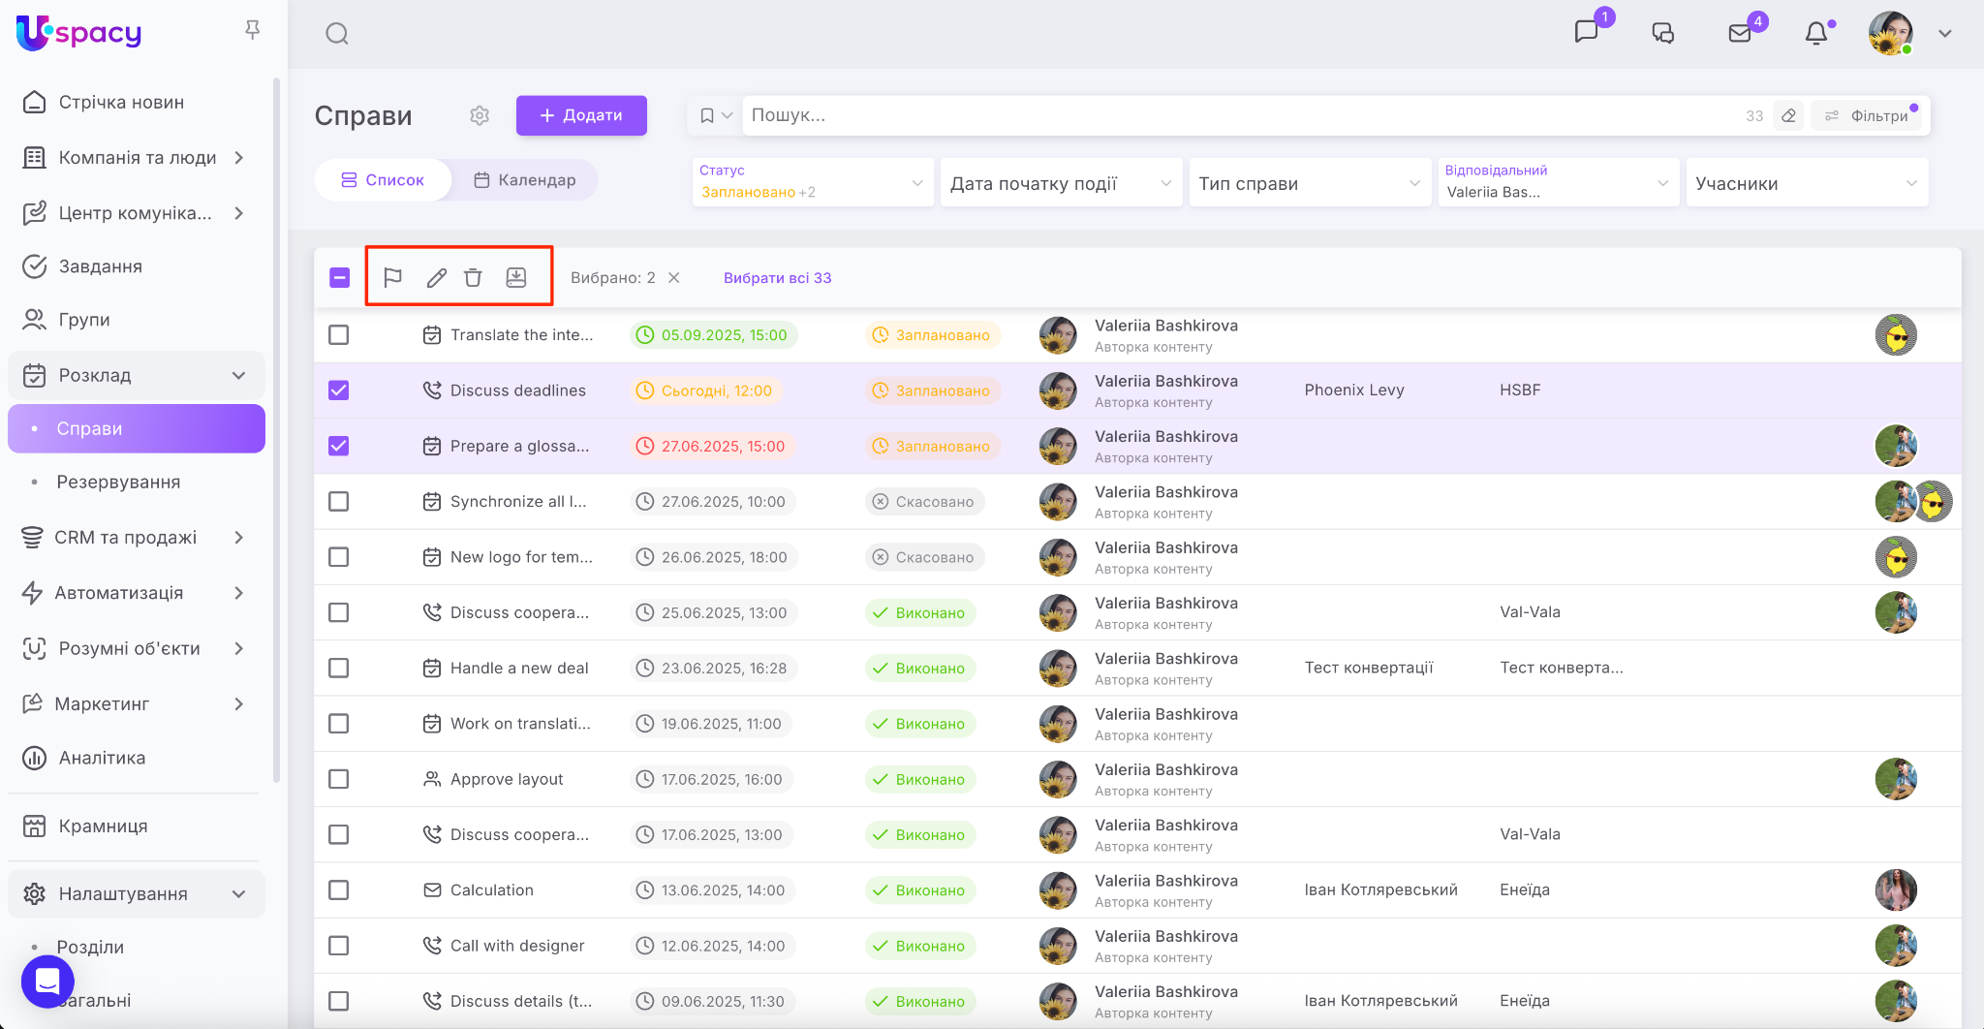Screen dimensions: 1984x1029
Task: Open Резервування in the sidebar menu
Action: click(x=118, y=483)
